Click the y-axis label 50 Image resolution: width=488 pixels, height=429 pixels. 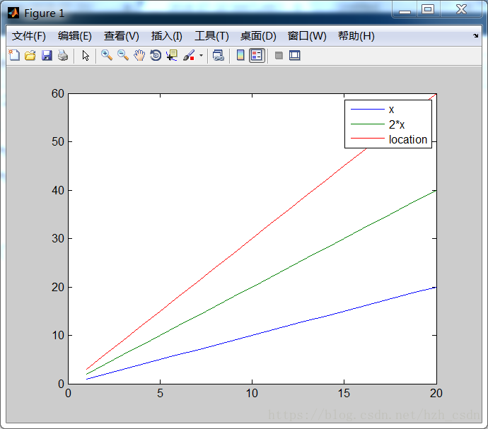(58, 142)
